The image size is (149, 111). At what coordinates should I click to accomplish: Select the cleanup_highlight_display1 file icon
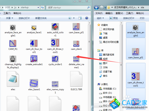(13, 59)
